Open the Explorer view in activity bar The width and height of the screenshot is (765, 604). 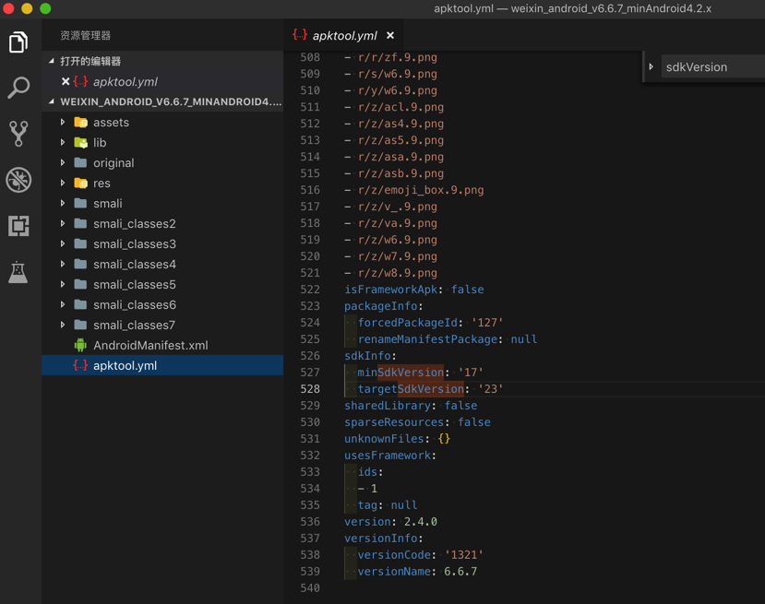tap(18, 41)
